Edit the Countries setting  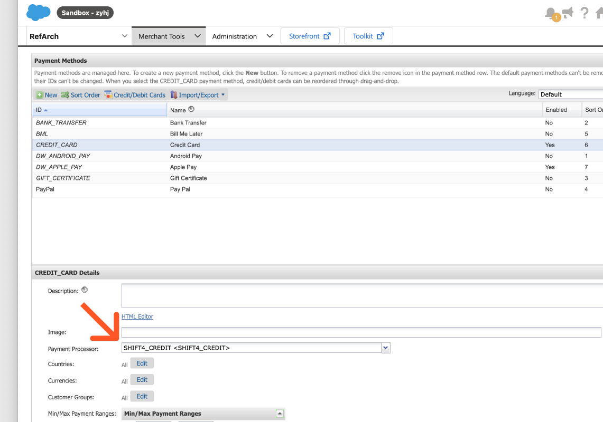point(142,363)
